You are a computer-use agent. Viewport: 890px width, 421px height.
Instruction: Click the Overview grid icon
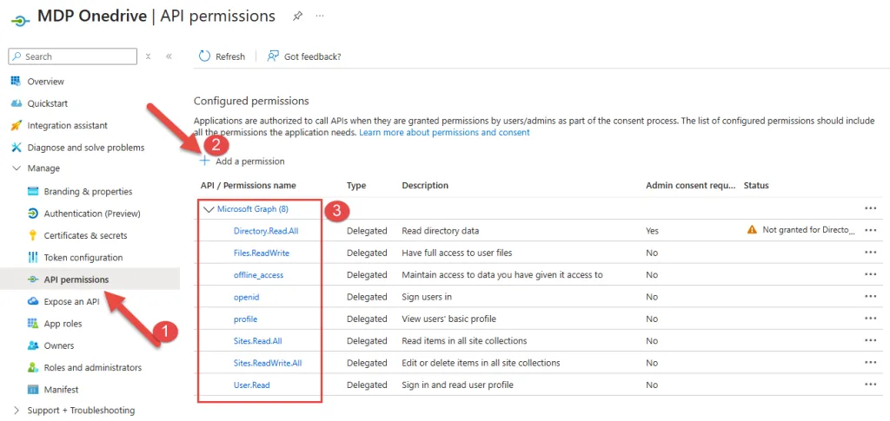(x=16, y=81)
